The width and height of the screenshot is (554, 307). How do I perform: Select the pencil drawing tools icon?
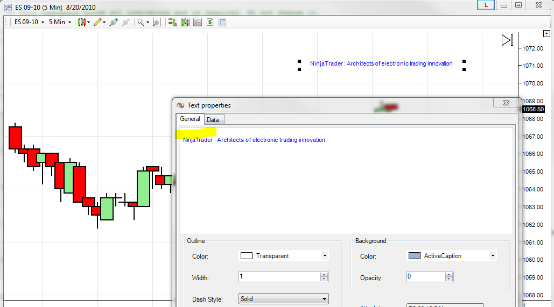coord(97,22)
